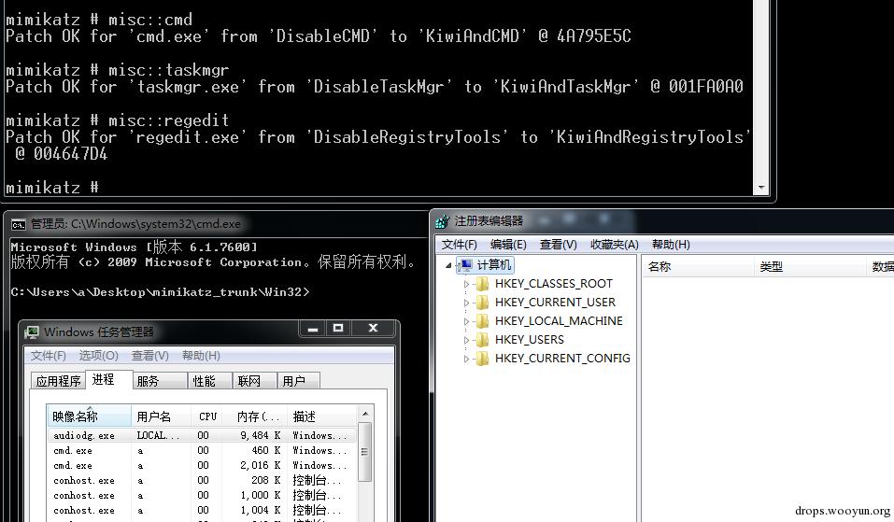Expand the HKEY_LOCAL_MACHINE tree node
This screenshot has width=894, height=522.
pyautogui.click(x=466, y=321)
